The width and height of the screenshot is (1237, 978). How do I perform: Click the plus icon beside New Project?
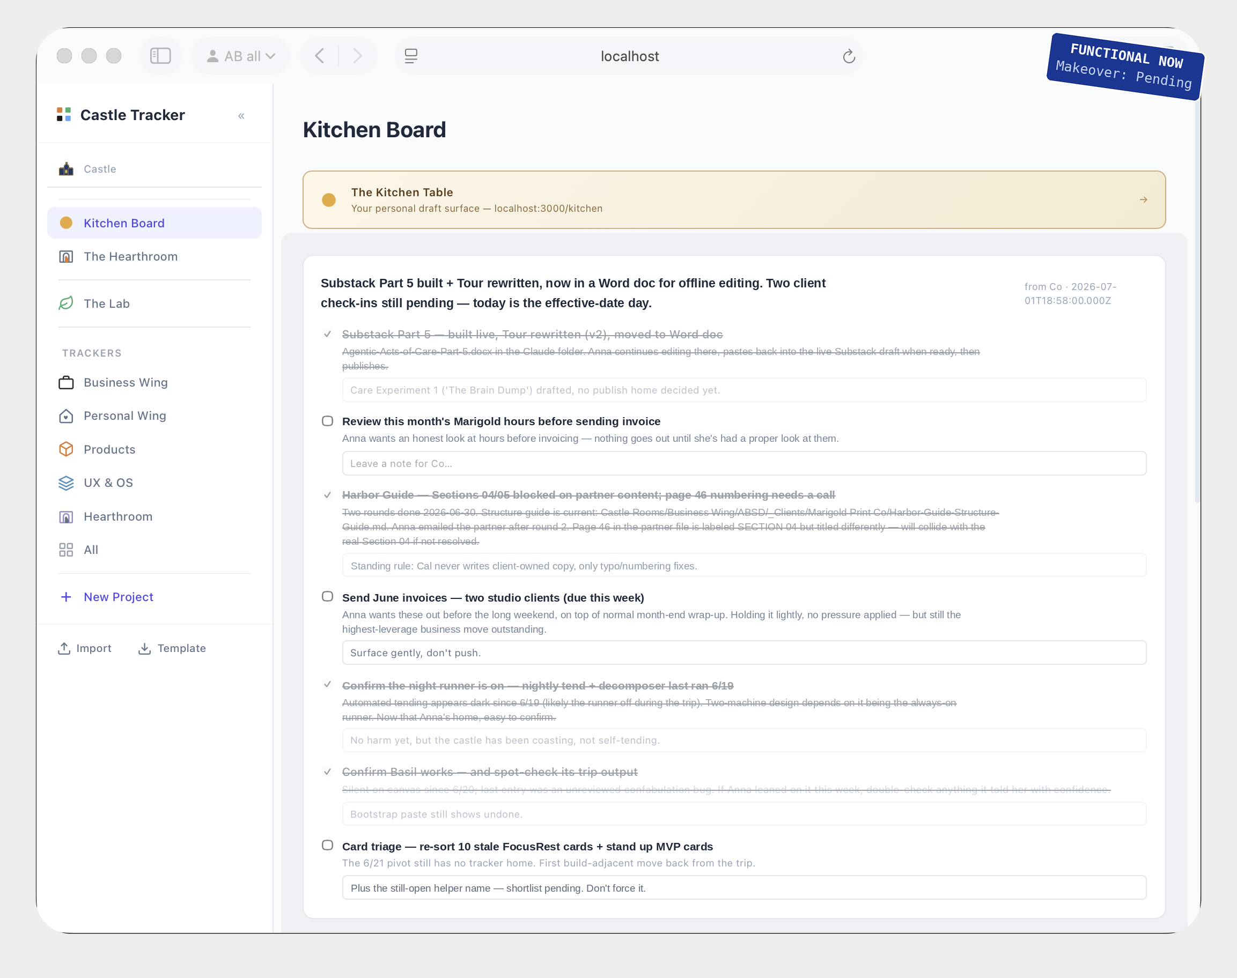[x=66, y=597]
